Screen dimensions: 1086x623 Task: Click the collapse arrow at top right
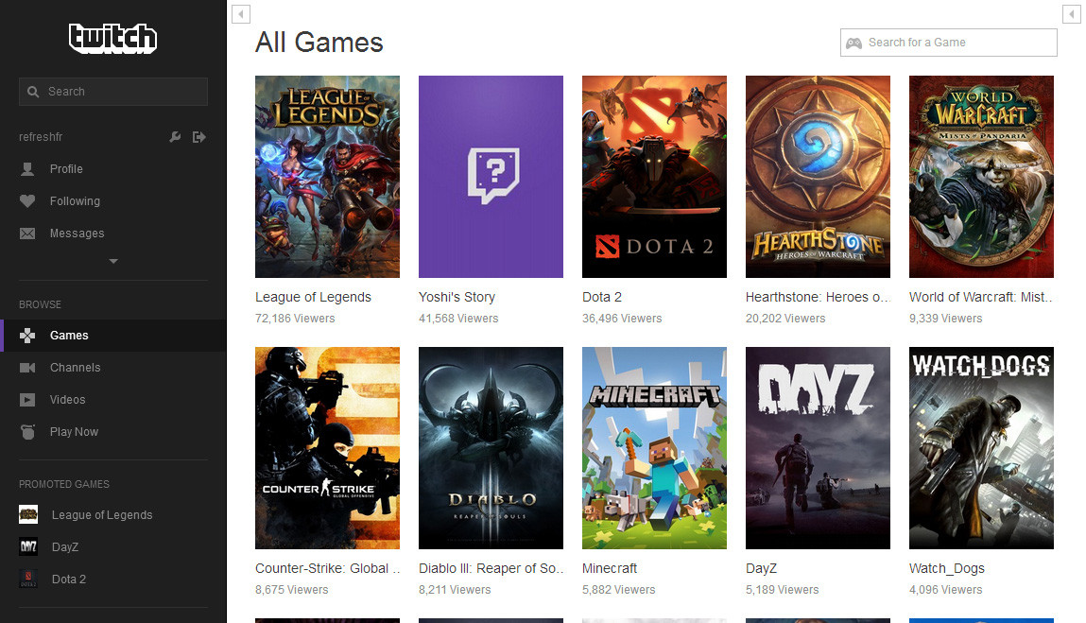click(1071, 13)
